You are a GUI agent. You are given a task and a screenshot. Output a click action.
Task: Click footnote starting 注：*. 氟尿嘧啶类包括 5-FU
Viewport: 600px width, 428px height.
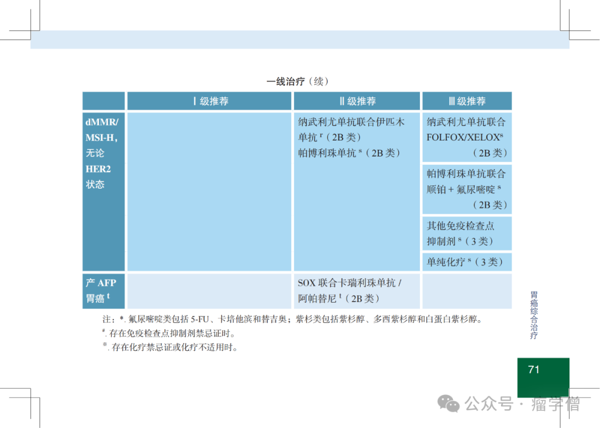pyautogui.click(x=293, y=319)
